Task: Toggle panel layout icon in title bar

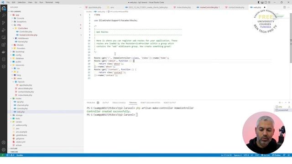Action: (x=262, y=2)
